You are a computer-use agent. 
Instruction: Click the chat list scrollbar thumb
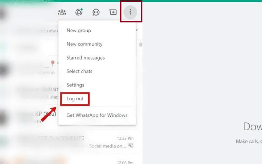click(141, 45)
